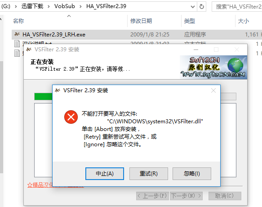Close the VSFilter 2.39 error dialog
This screenshot has width=262, height=207.
[x=213, y=90]
